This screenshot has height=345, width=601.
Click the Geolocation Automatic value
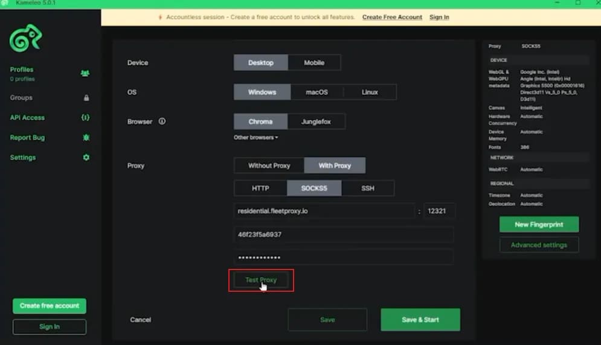point(532,204)
